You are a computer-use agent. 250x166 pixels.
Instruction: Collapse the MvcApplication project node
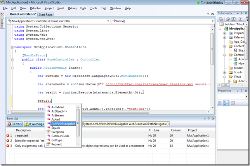[x=220, y=29]
